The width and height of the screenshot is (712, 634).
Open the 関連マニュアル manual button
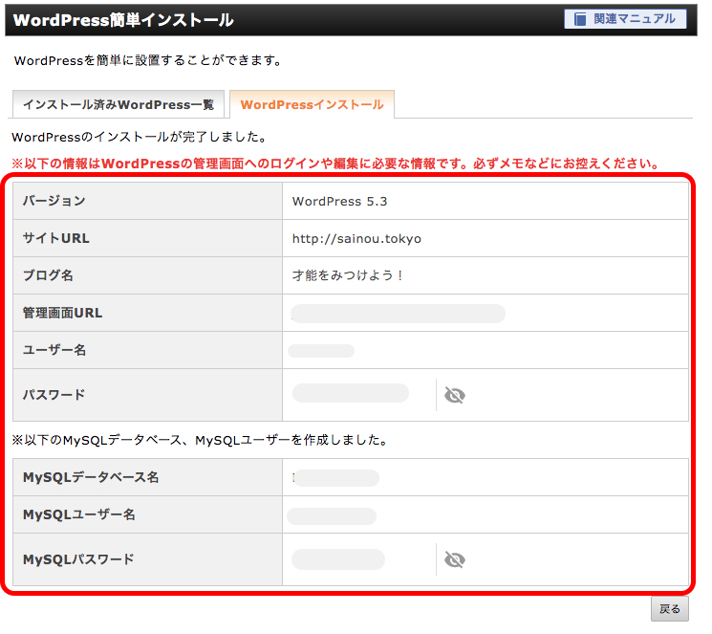click(625, 19)
